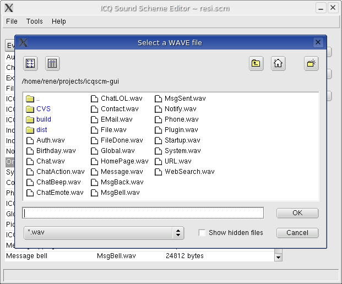Open the CVS folder
The height and width of the screenshot is (284, 342).
click(38, 109)
